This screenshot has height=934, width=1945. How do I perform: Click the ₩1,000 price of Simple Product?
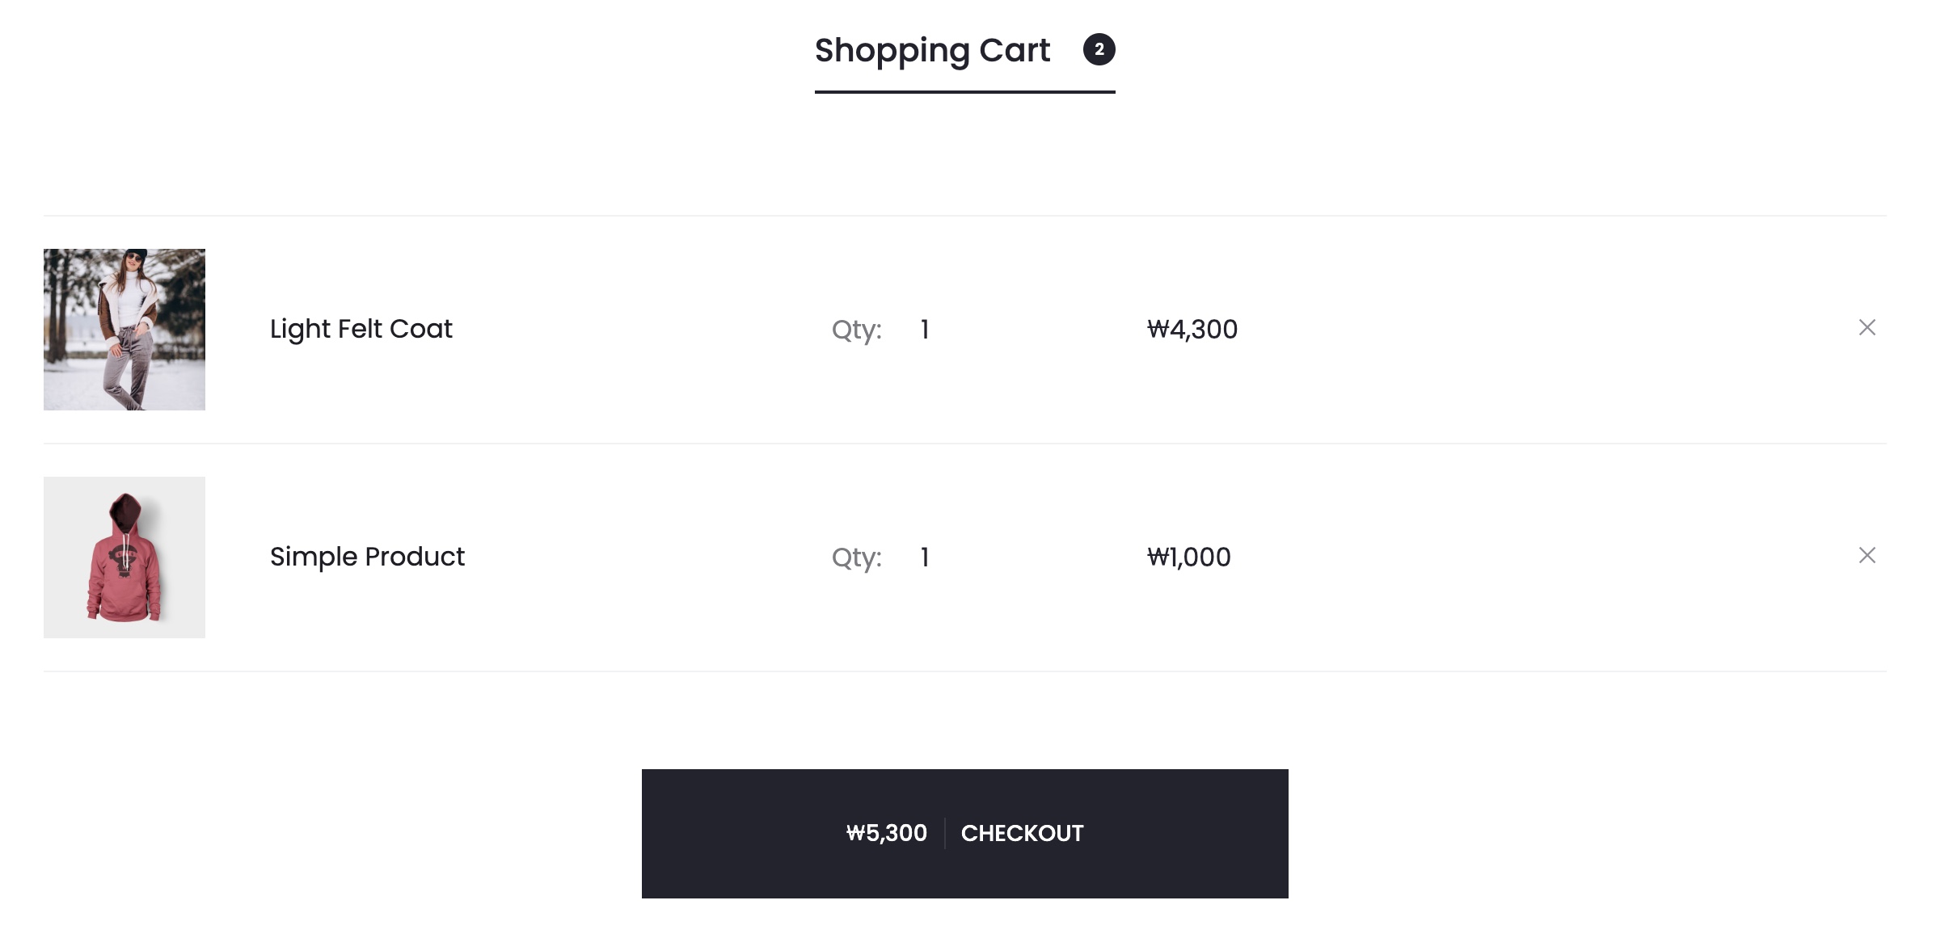coord(1189,557)
